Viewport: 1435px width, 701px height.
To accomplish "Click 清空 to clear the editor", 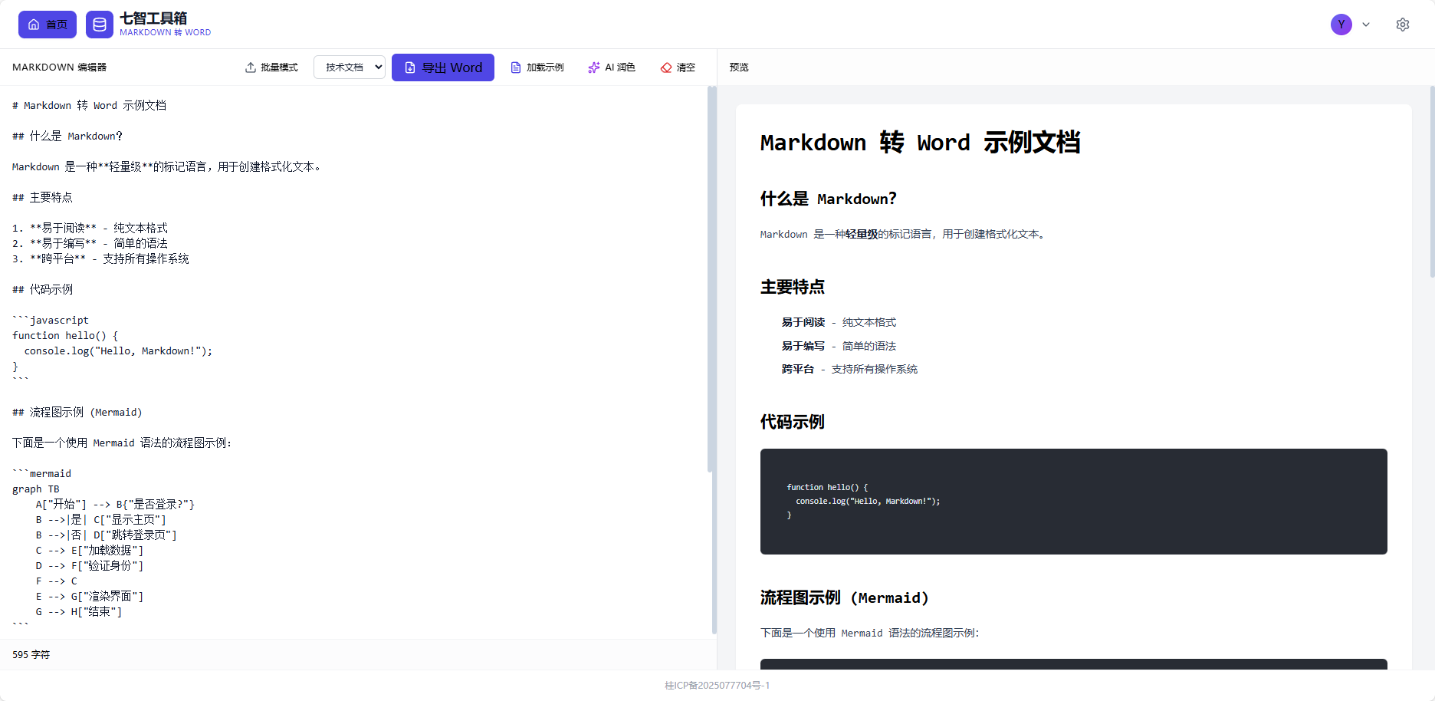I will point(678,67).
